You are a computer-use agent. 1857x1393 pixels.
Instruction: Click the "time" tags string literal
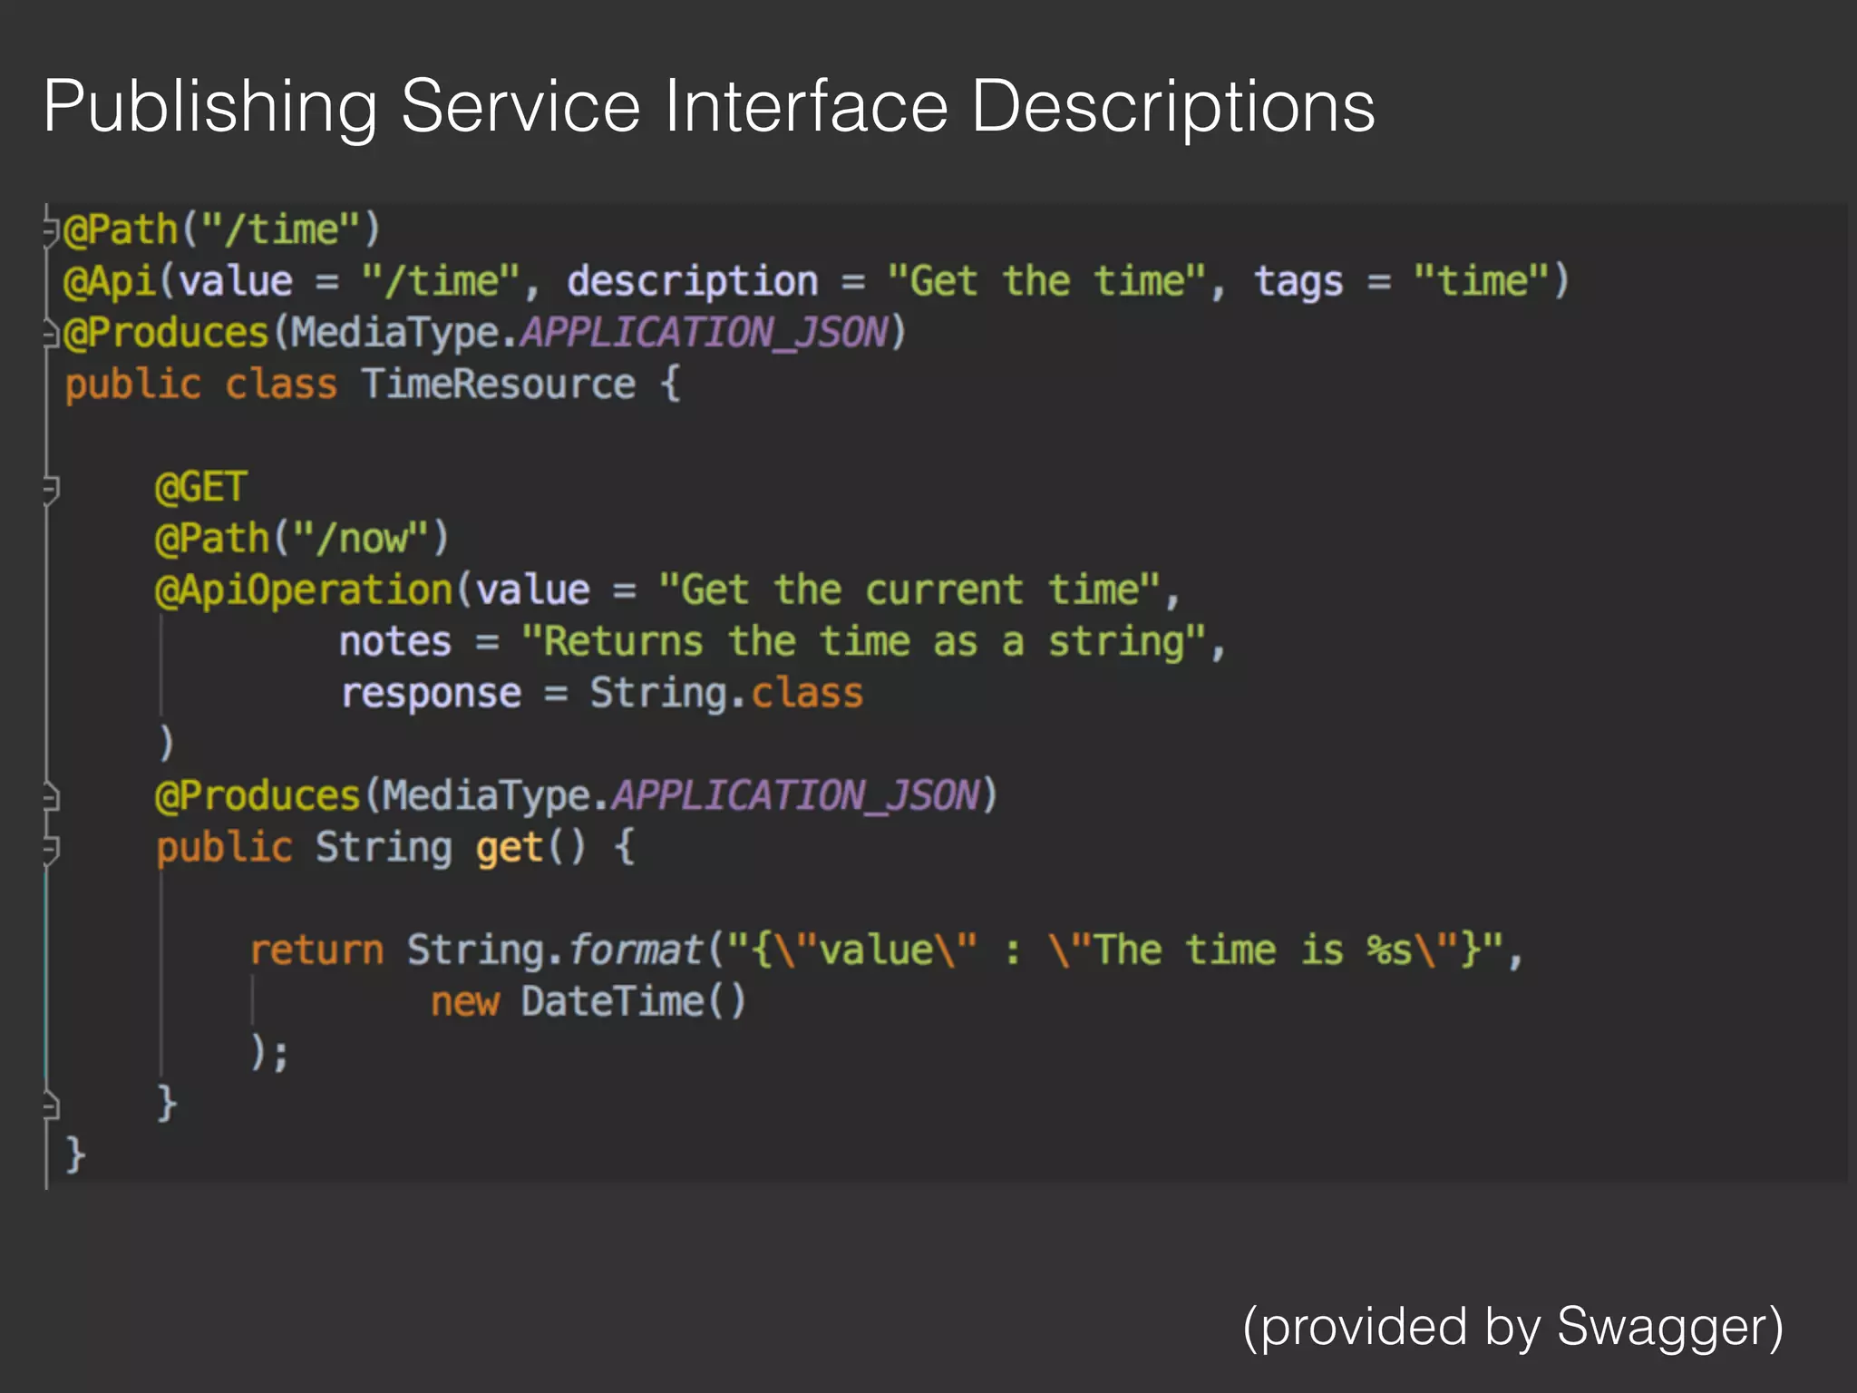click(x=1482, y=280)
